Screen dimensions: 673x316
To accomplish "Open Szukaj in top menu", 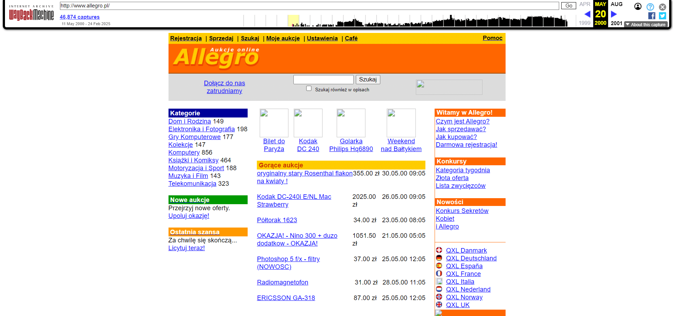I will [250, 38].
